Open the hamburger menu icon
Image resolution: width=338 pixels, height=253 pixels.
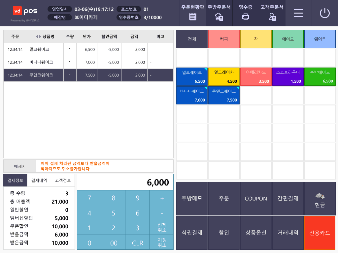298,13
